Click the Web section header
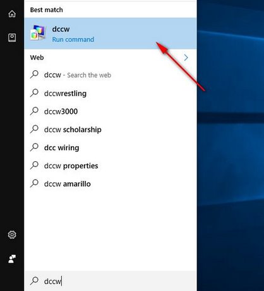264x291 pixels. (x=37, y=58)
